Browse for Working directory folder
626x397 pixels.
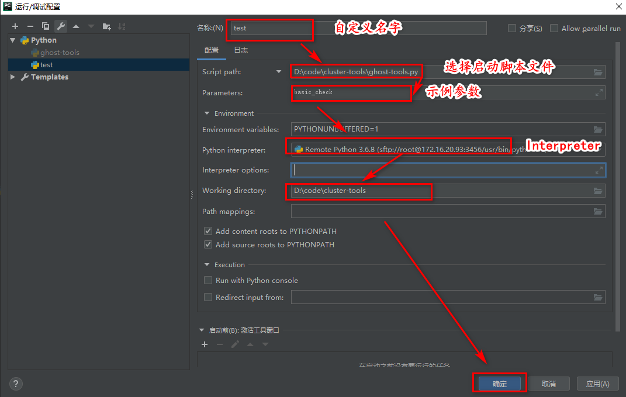pos(598,191)
